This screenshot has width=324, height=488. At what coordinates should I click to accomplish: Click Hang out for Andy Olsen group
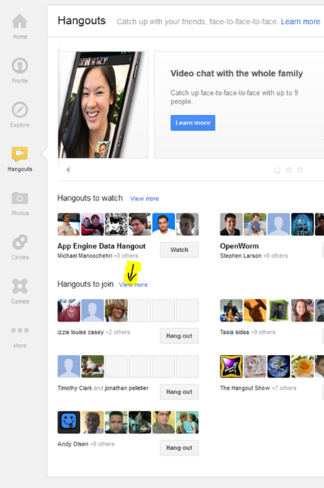coord(179,448)
